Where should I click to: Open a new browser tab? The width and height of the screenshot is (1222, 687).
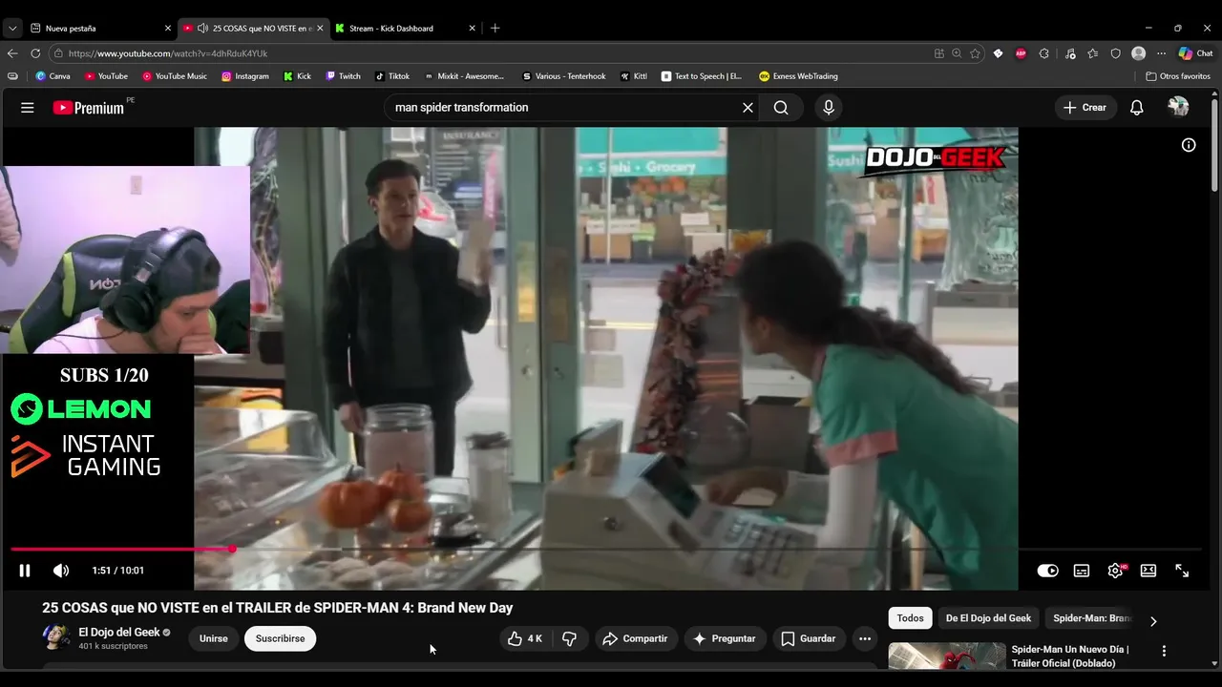coord(495,29)
